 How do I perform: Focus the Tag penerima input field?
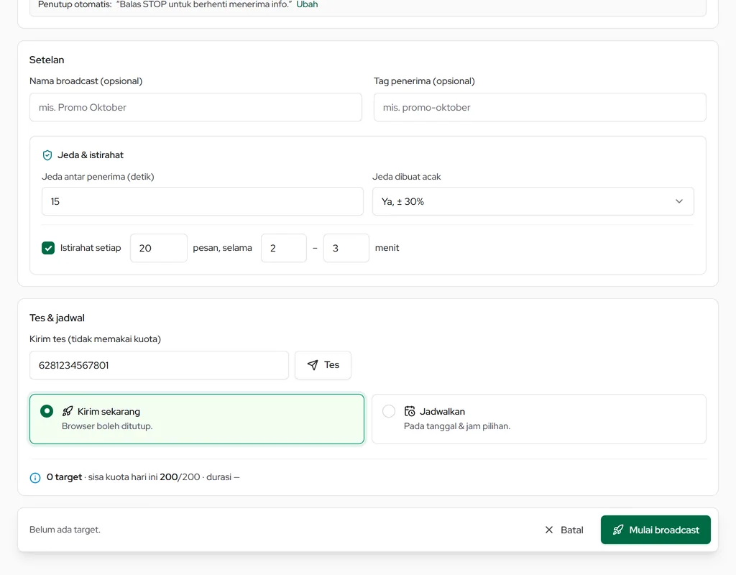pyautogui.click(x=540, y=107)
